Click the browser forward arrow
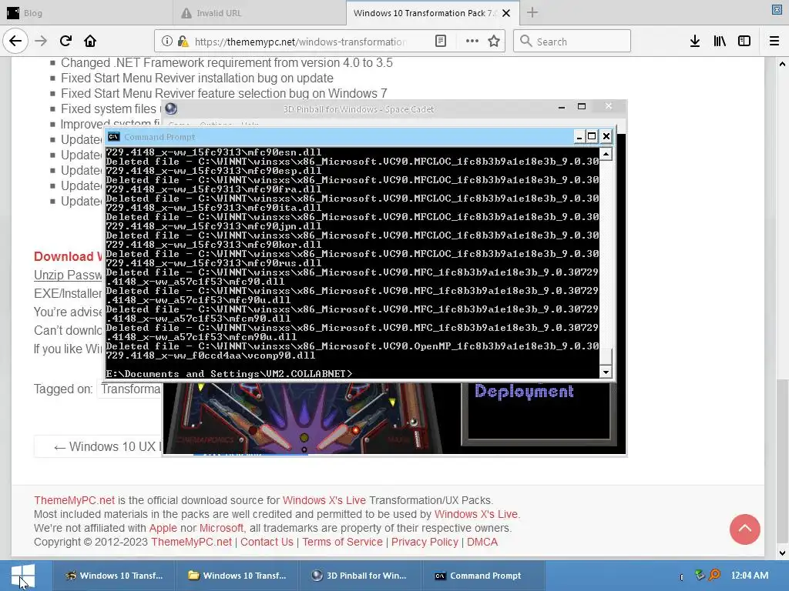Screen dimensions: 789x591 point(41,42)
